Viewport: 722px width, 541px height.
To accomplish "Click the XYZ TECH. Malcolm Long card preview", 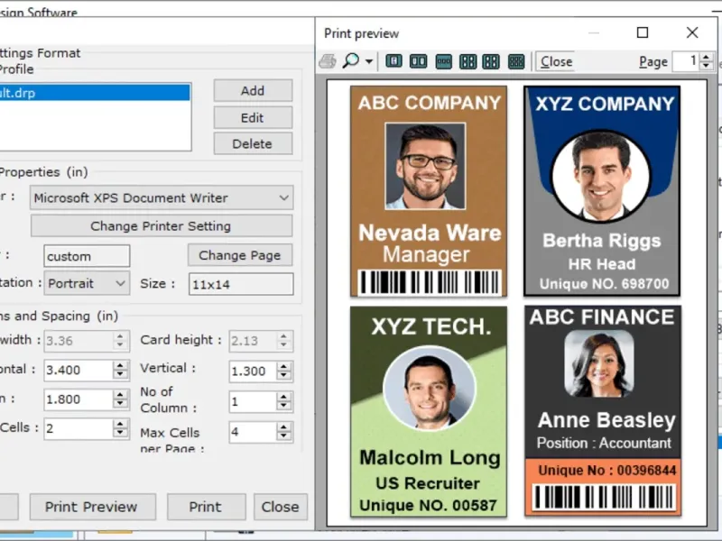I will point(429,412).
